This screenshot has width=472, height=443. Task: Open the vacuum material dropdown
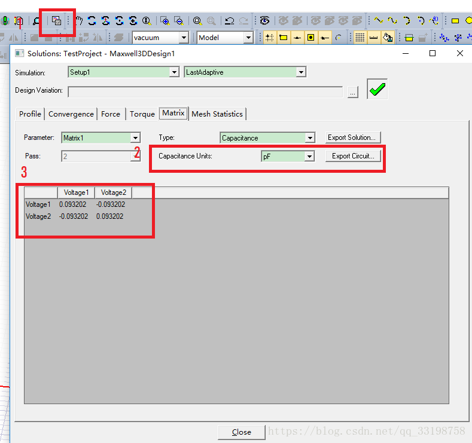[x=184, y=37]
